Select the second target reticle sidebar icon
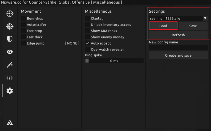This screenshot has width=211, height=131. pos(10,26)
